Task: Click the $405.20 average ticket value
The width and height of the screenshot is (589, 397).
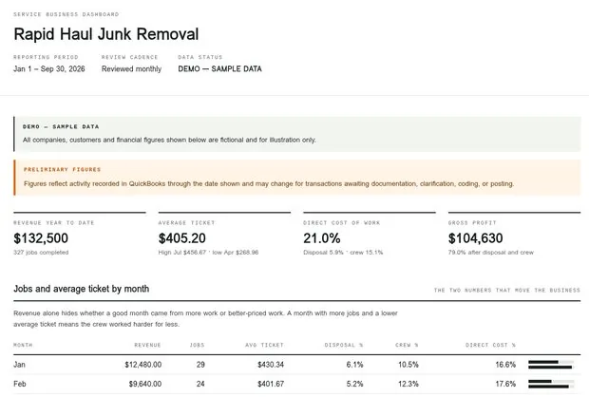Action: (182, 238)
